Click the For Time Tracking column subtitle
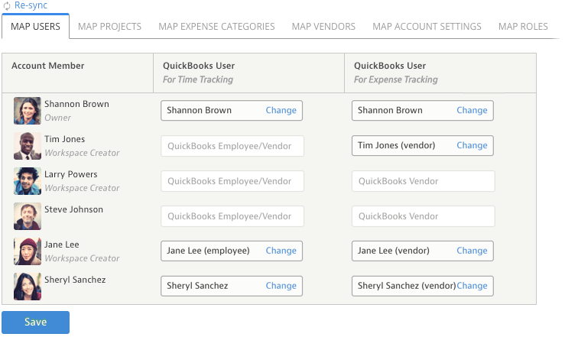The width and height of the screenshot is (565, 337). click(x=198, y=79)
